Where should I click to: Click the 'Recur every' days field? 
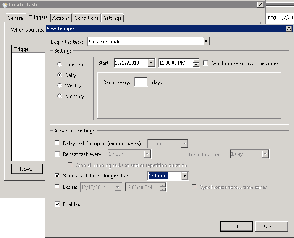(x=141, y=82)
